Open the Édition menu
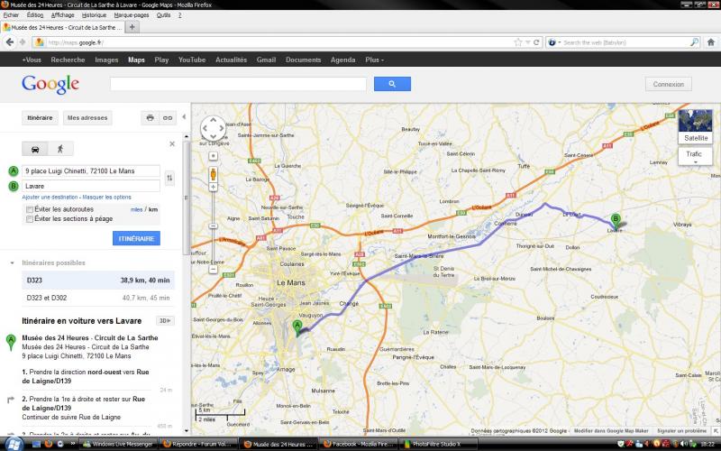 tap(35, 15)
